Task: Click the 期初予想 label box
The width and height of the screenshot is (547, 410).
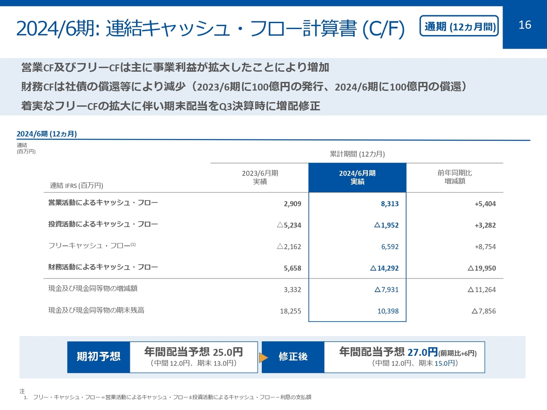Action: (98, 357)
